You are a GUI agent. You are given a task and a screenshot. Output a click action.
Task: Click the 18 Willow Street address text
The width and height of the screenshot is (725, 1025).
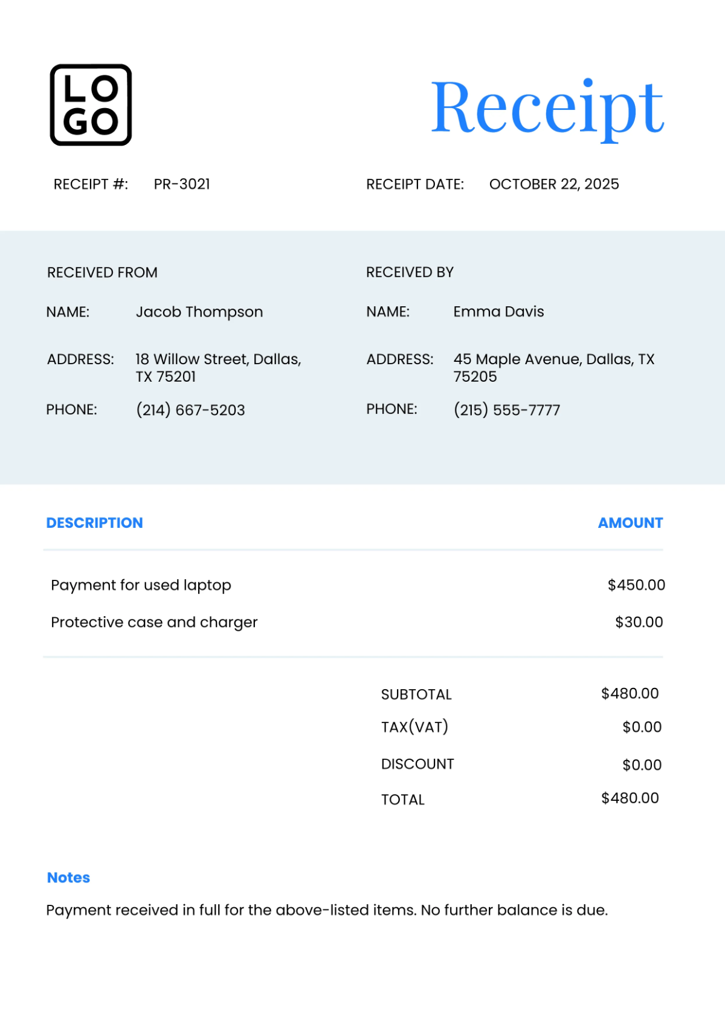218,367
